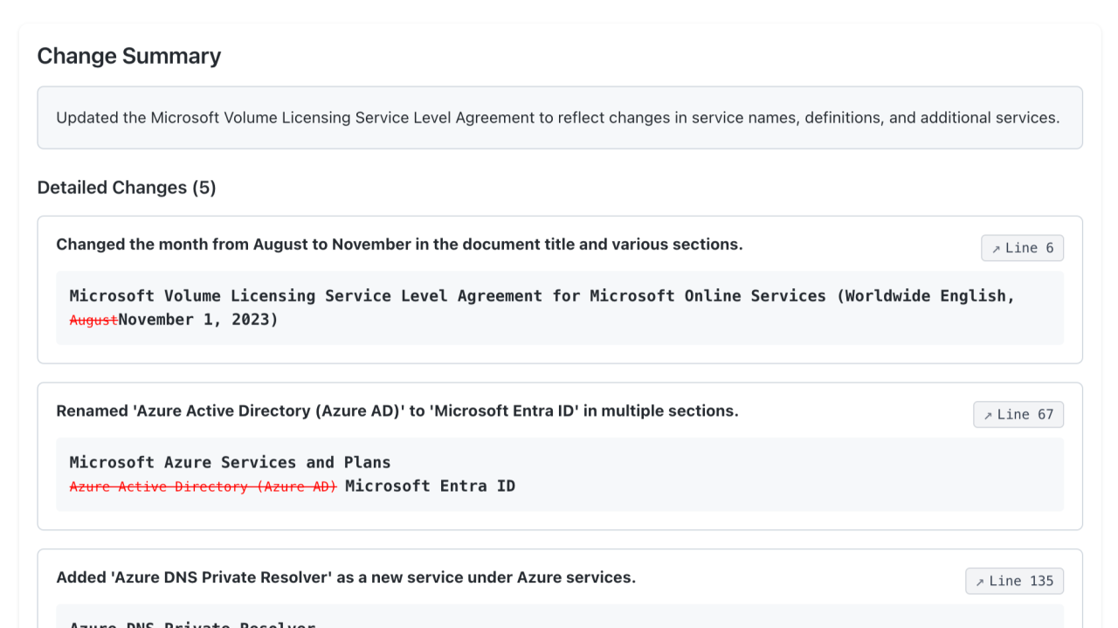Select the change summary description box

[x=559, y=117]
